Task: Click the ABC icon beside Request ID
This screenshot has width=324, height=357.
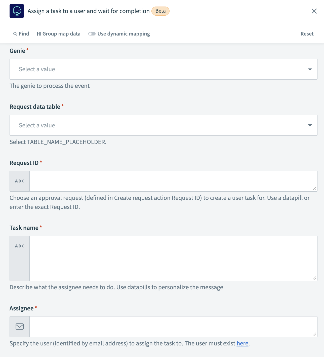Action: 19,181
